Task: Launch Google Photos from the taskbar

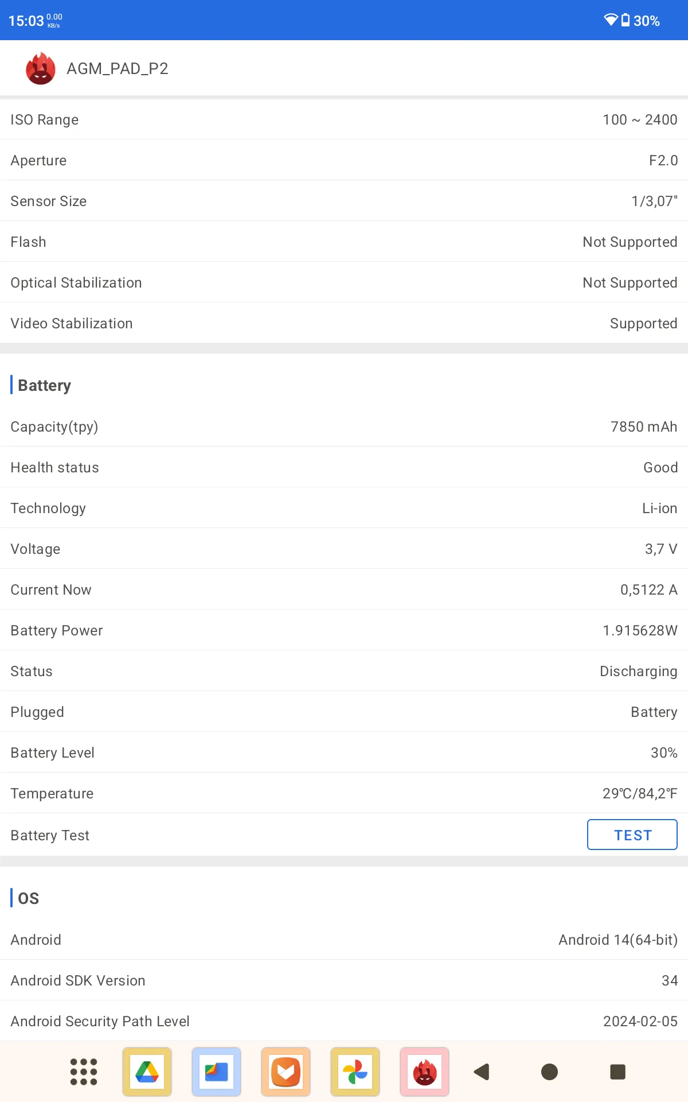Action: [x=355, y=1072]
